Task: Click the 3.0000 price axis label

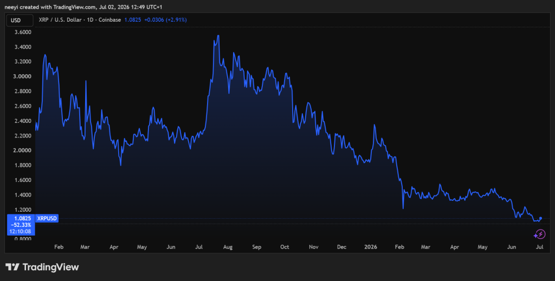Action: (x=22, y=76)
